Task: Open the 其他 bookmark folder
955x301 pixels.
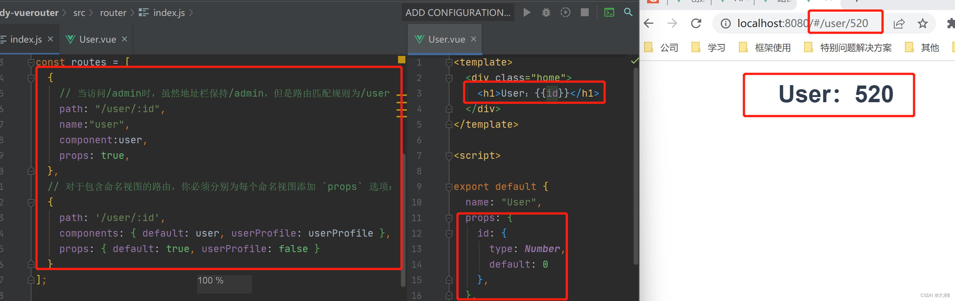Action: pyautogui.click(x=922, y=47)
